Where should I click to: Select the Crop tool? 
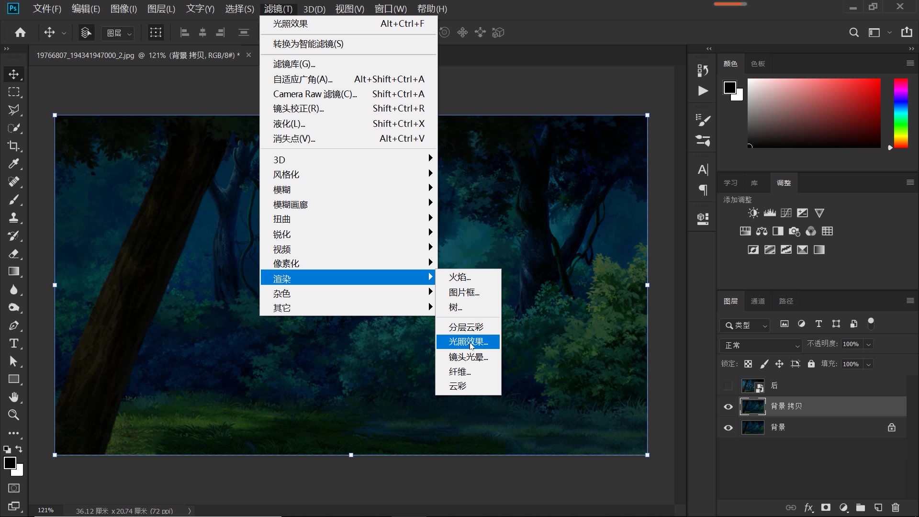[13, 146]
